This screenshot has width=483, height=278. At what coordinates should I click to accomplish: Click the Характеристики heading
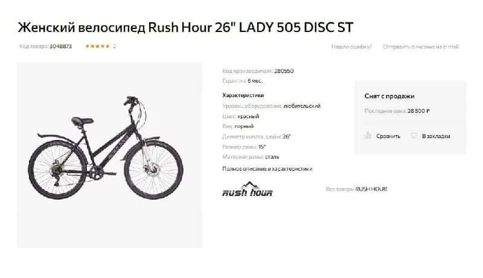(x=243, y=95)
